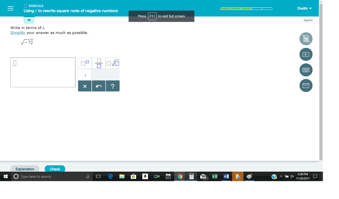Click the disabled calculator icon
Viewport: 339px width, 199px height.
point(306,39)
